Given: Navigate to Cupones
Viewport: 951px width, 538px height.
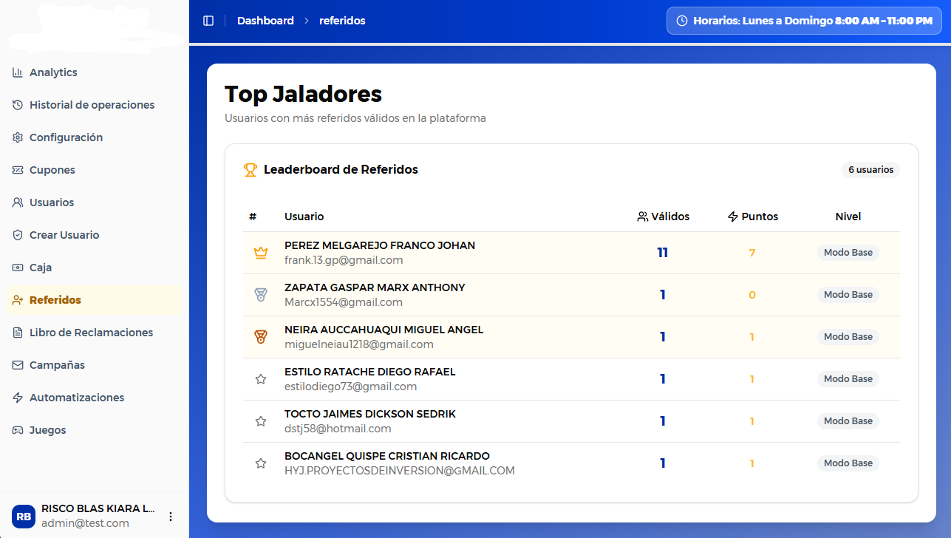Looking at the screenshot, I should (95, 170).
